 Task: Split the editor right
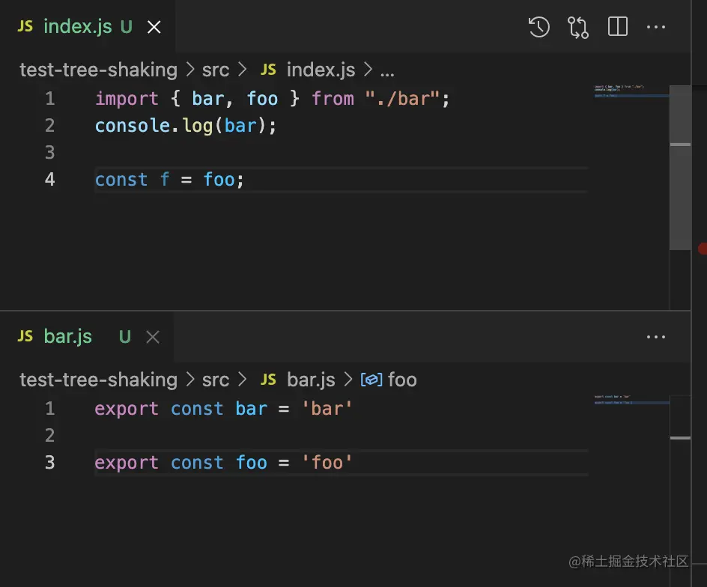tap(618, 28)
